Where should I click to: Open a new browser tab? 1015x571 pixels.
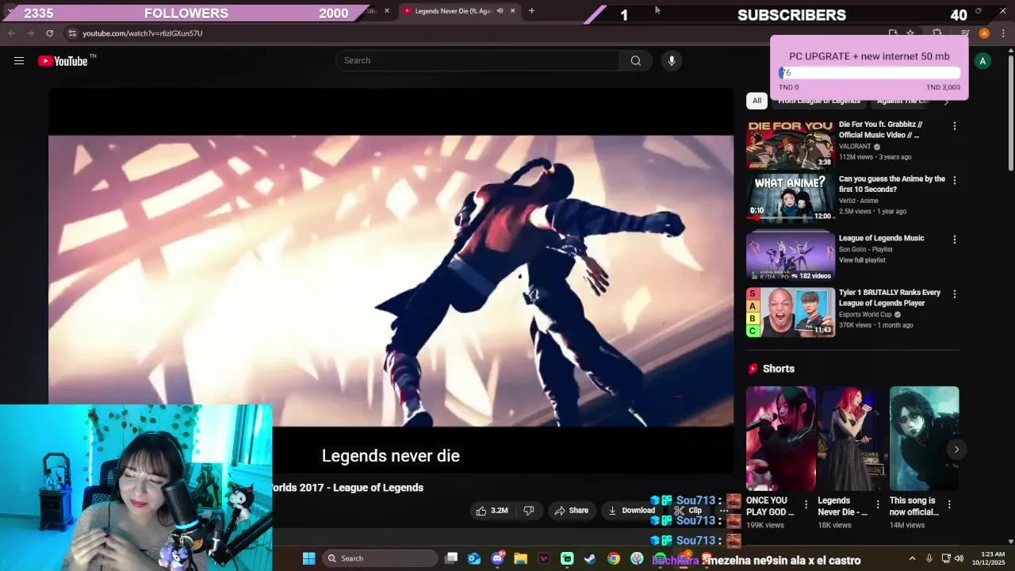tap(531, 11)
